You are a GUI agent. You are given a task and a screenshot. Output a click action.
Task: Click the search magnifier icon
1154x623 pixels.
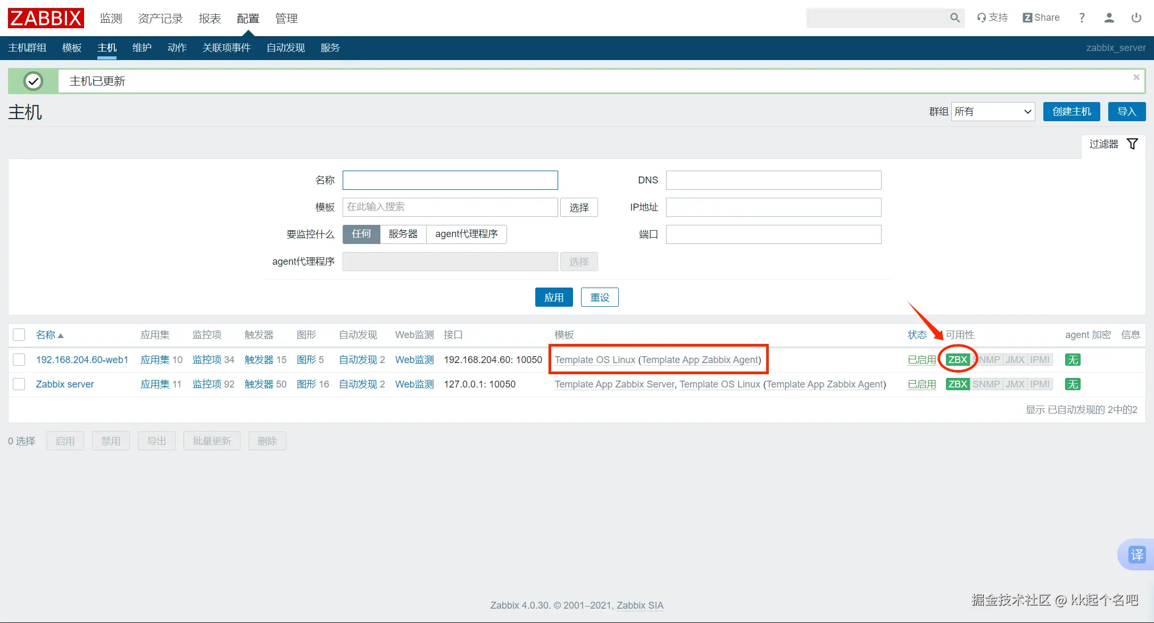click(954, 18)
